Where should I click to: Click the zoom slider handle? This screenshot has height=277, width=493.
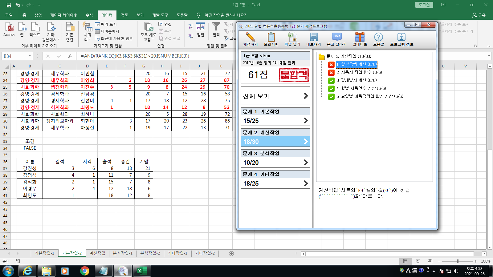(x=458, y=261)
